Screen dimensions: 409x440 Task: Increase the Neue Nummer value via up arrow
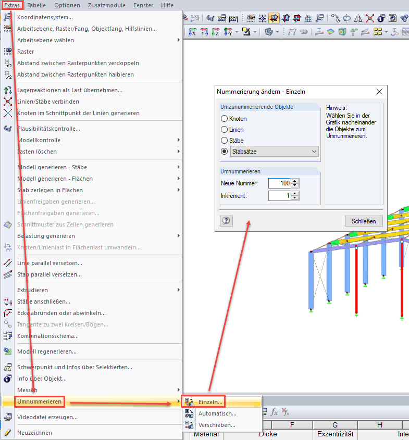[x=295, y=181]
